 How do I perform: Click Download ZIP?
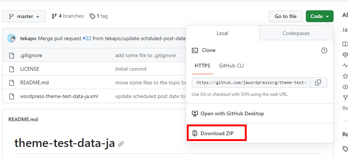pyautogui.click(x=217, y=133)
